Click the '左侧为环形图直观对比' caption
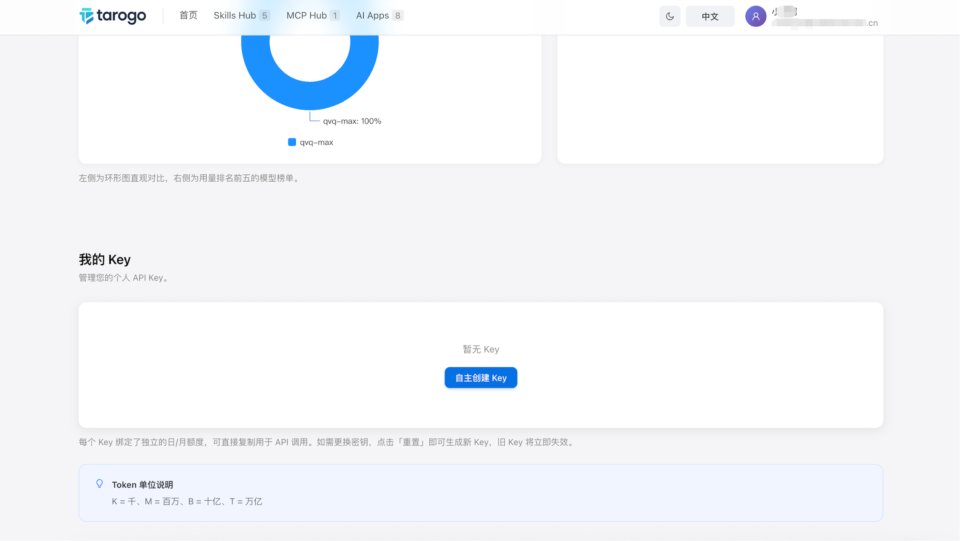 point(190,178)
